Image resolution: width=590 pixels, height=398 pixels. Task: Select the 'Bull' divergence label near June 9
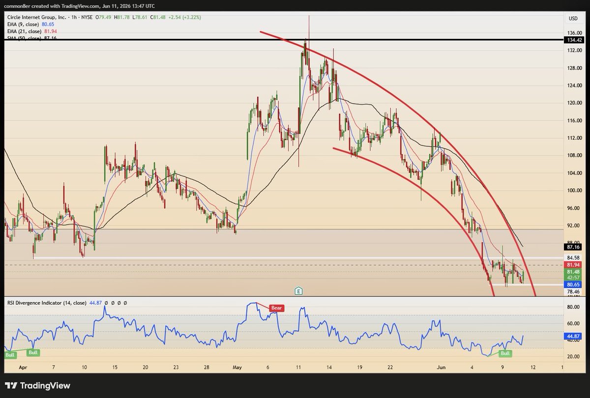click(505, 353)
